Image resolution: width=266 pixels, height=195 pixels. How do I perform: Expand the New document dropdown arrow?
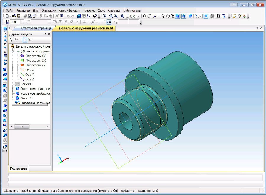pos(11,16)
